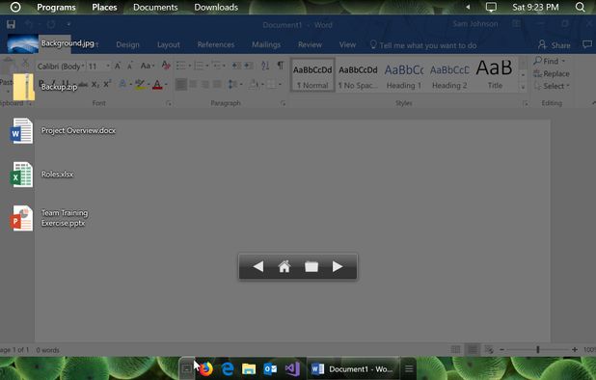This screenshot has height=380, width=596.
Task: Launch Microsoft Edge from the dock
Action: click(228, 368)
